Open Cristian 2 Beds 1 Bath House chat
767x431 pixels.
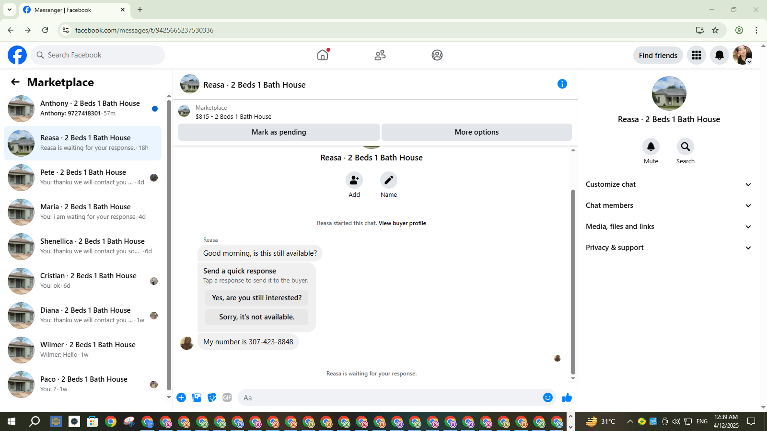click(x=83, y=281)
